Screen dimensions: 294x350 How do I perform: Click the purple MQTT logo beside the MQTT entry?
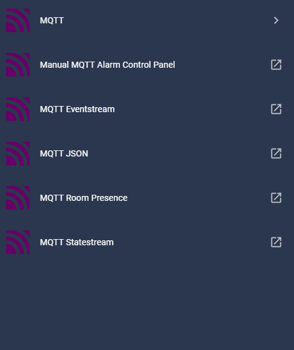tap(18, 20)
